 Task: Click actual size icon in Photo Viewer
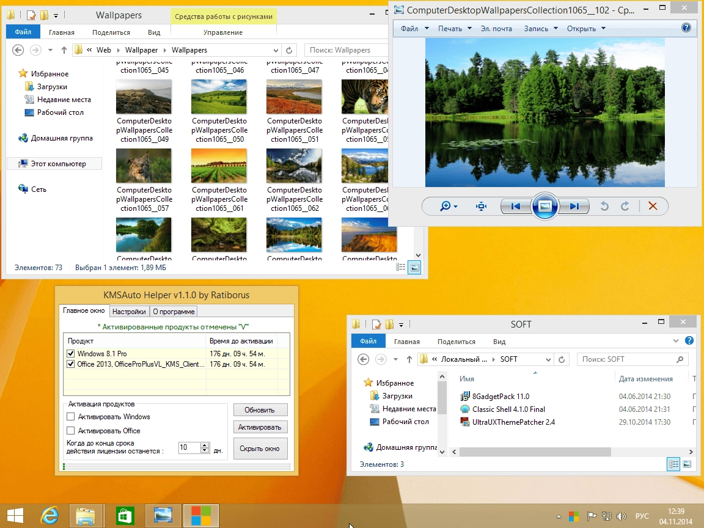point(482,206)
